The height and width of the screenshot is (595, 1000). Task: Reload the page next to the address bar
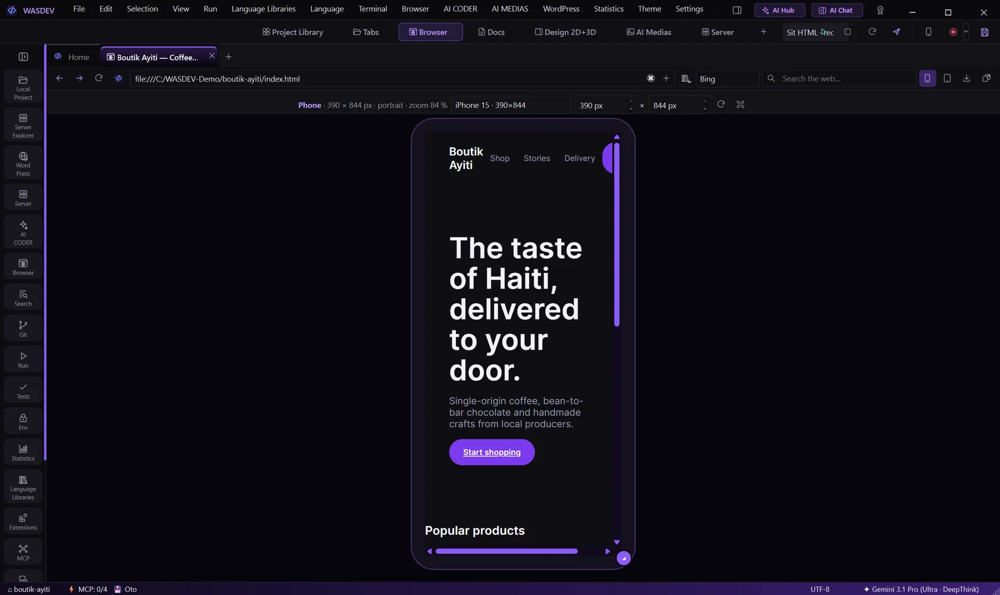click(99, 78)
